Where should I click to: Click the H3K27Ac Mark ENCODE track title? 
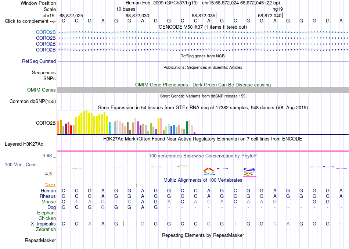point(203,139)
